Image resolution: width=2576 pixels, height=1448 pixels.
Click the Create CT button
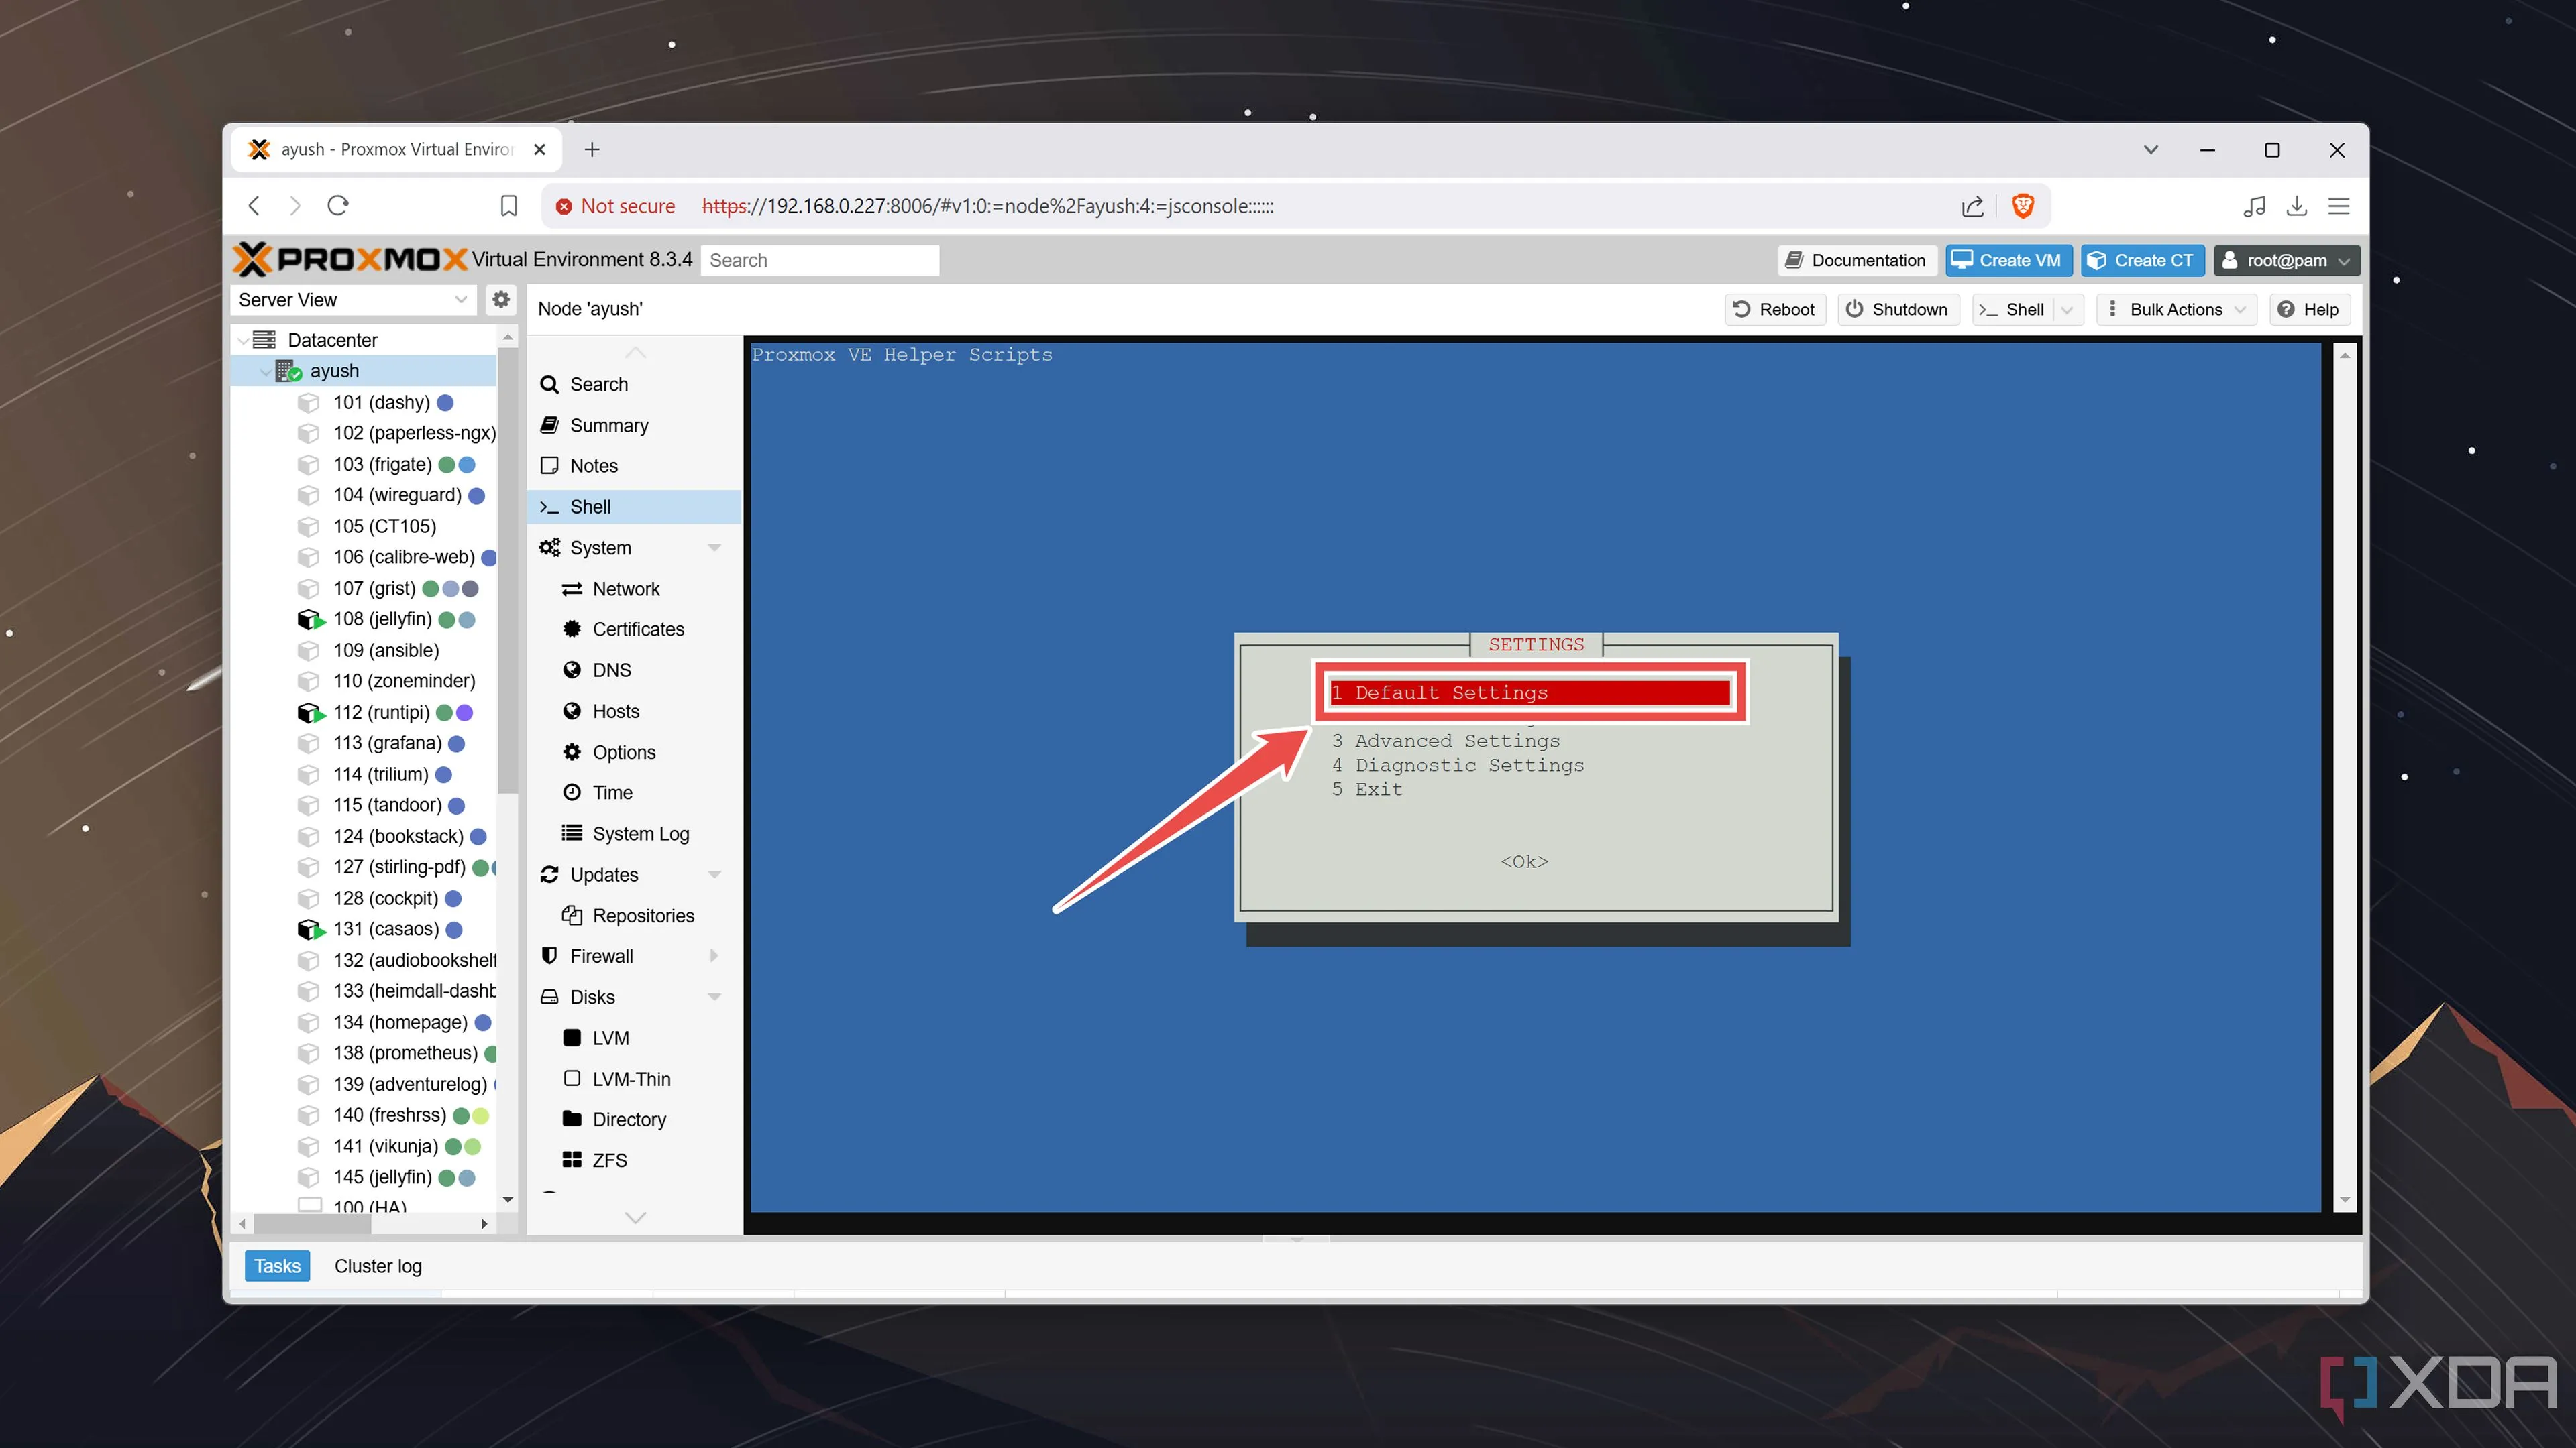coord(2143,261)
